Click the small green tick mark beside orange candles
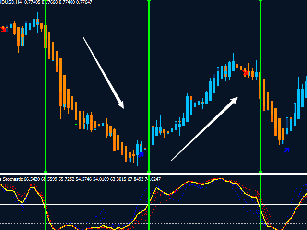 (x=76, y=124)
